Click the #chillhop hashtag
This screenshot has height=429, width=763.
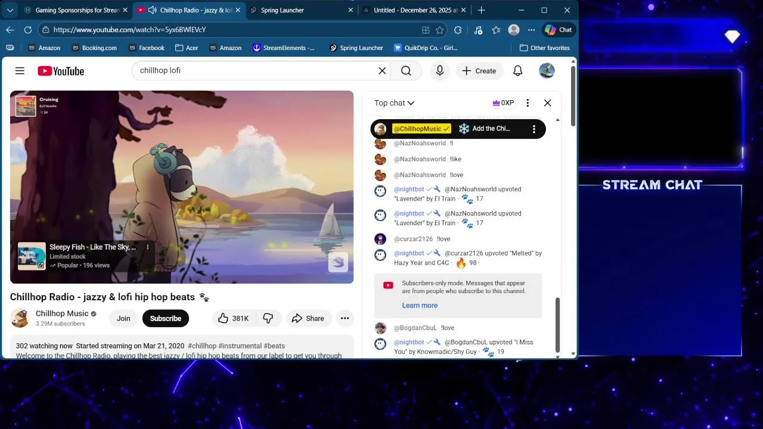point(202,346)
